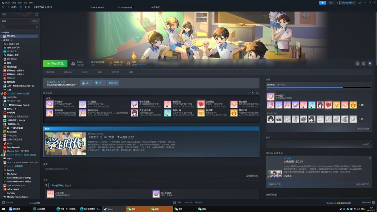The width and height of the screenshot is (377, 212).
Task: Open the 商店 store tab
Action: coord(14,7)
